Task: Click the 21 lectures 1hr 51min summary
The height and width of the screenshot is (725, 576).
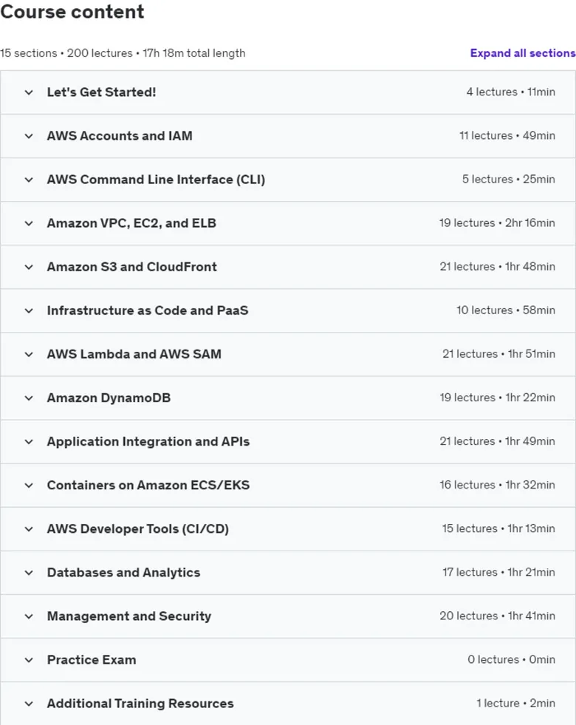Action: (499, 354)
